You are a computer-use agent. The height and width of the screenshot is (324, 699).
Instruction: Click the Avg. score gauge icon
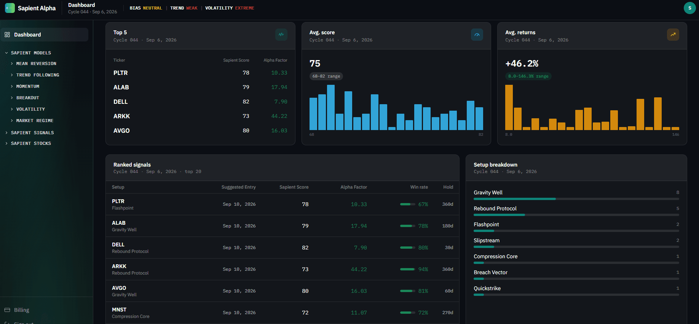click(477, 35)
